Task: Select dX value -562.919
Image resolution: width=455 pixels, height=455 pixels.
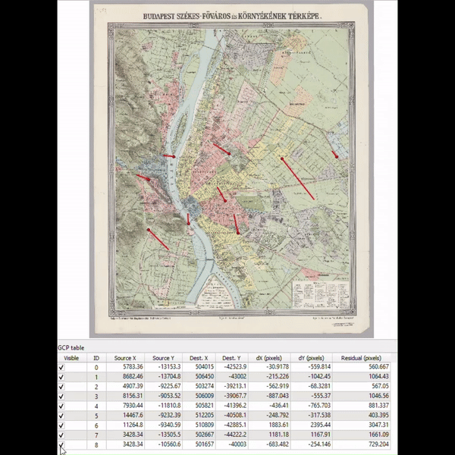Action: [278, 386]
